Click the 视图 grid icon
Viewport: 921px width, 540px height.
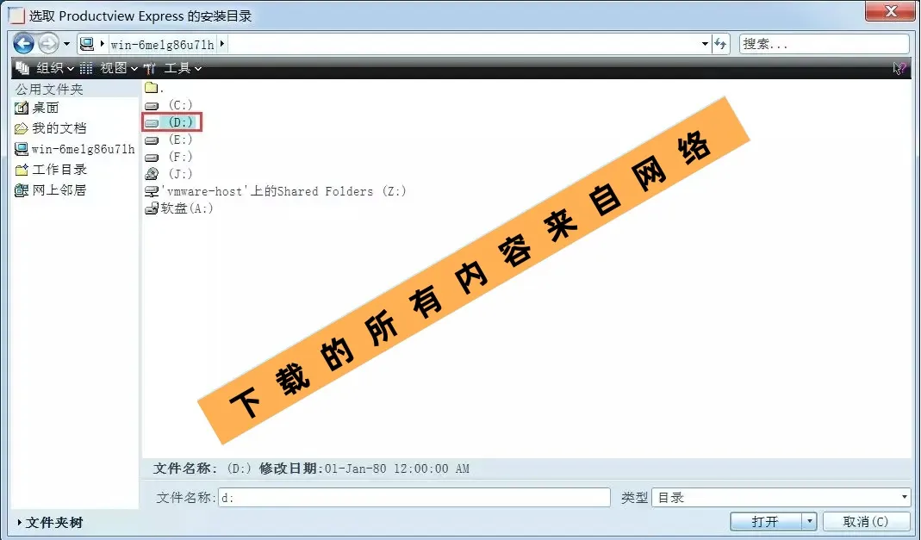tap(86, 69)
